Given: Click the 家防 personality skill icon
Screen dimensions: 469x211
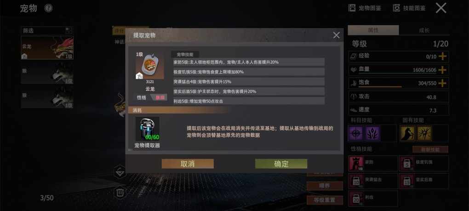Looking at the screenshot, I should tap(356, 164).
